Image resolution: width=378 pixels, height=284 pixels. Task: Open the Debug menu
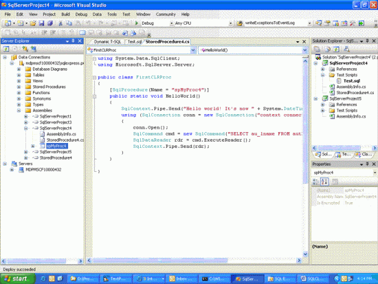point(81,14)
